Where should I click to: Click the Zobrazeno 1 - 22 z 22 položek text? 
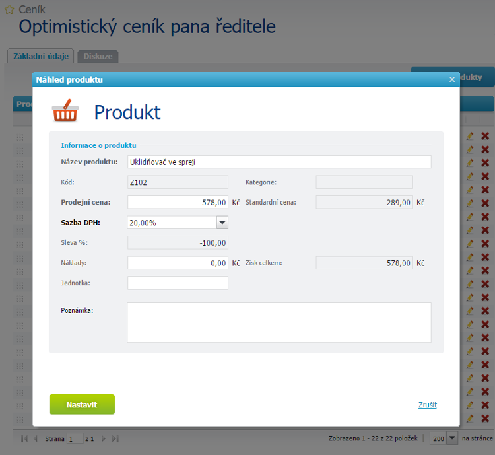point(373,438)
